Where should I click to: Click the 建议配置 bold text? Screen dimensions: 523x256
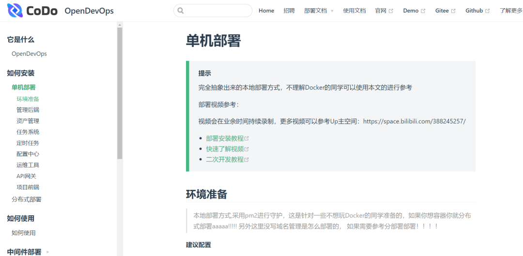click(x=199, y=245)
